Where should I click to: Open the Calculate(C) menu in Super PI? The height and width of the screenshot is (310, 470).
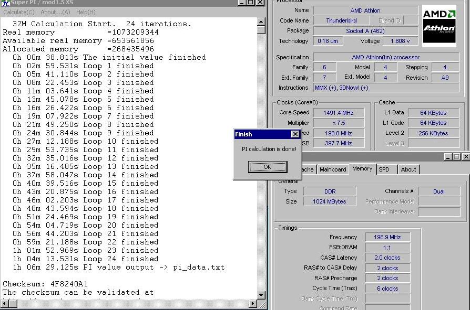coord(19,12)
